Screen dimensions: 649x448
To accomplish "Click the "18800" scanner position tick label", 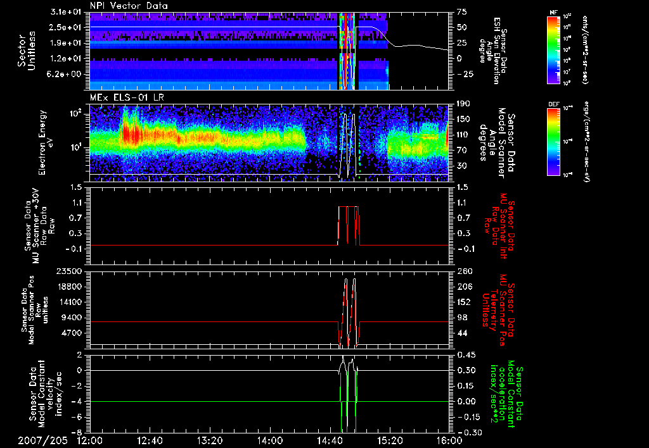I will point(68,287).
